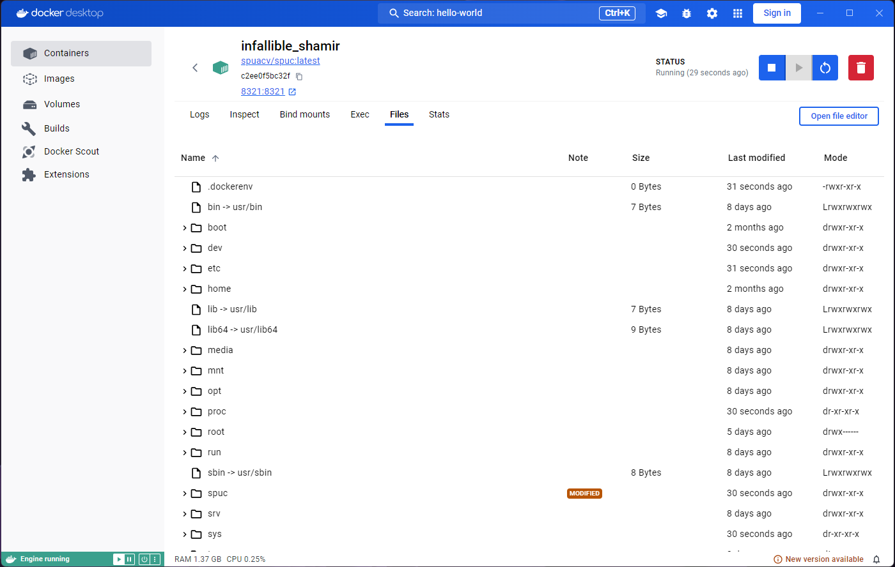Restart the container
This screenshot has height=567, width=895.
pyautogui.click(x=825, y=68)
